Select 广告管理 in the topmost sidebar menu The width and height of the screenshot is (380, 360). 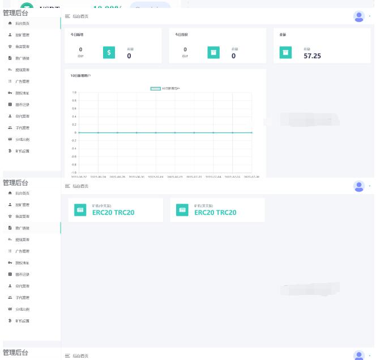click(x=22, y=82)
